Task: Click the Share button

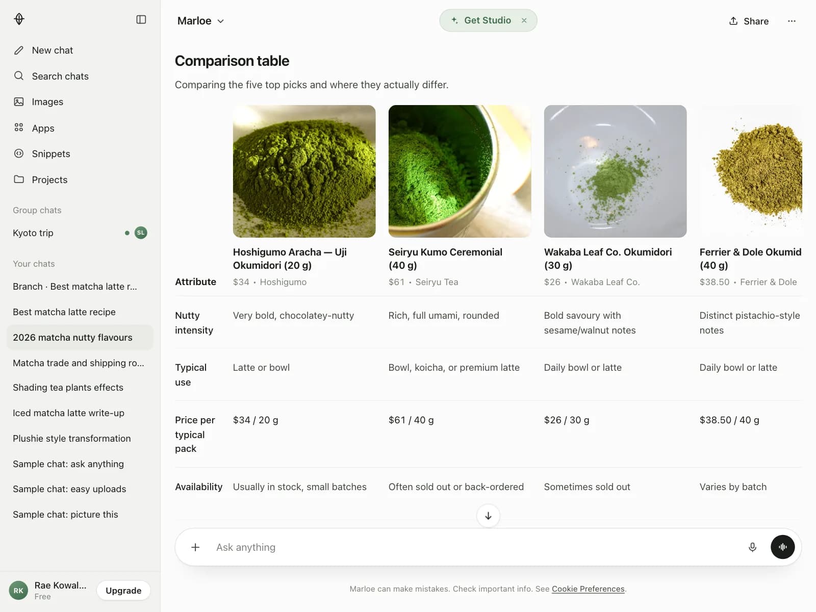Action: [749, 21]
